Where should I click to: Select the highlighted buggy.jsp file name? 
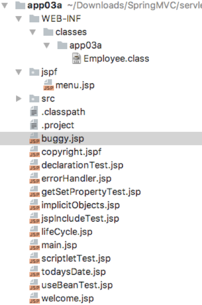(63, 139)
